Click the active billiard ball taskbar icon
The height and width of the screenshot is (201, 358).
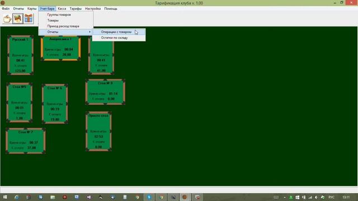185,197
